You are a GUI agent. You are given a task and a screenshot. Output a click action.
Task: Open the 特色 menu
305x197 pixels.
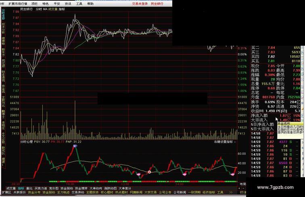click(x=46, y=4)
